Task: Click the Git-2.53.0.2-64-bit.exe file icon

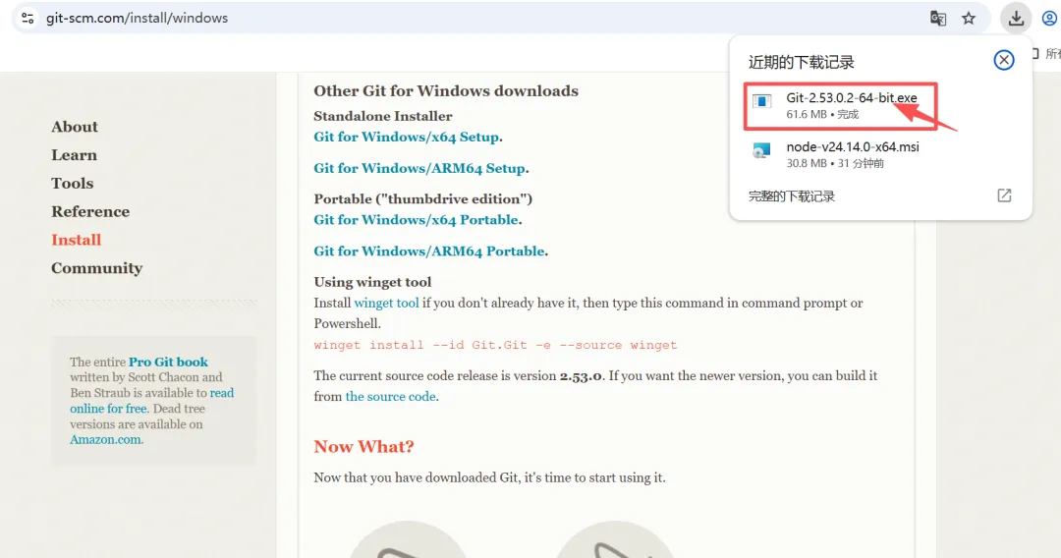Action: click(762, 103)
